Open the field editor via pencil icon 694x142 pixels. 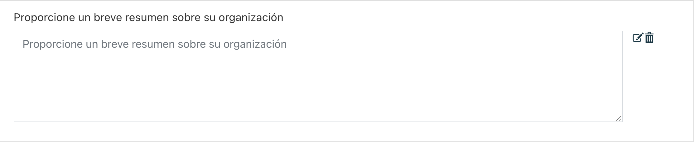pos(638,38)
